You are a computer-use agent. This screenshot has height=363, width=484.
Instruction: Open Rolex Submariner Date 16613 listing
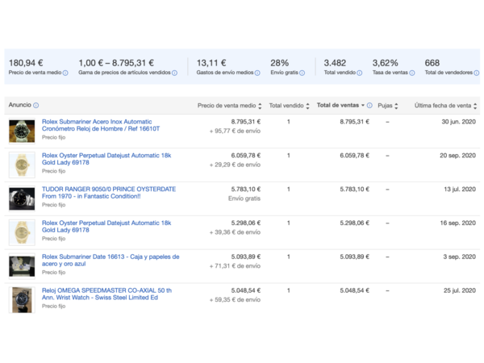(x=111, y=261)
